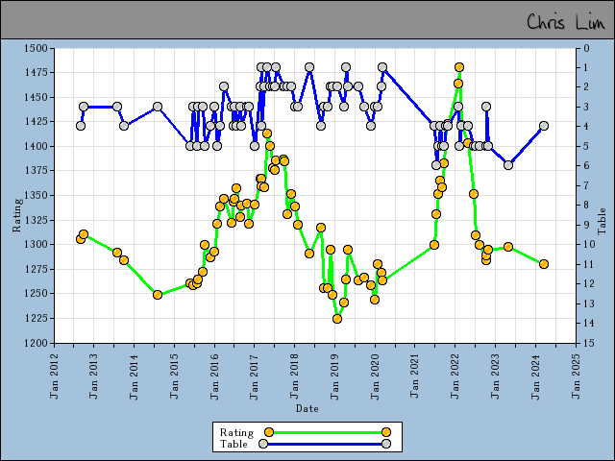Click the '1375' rating axis label

[36, 171]
